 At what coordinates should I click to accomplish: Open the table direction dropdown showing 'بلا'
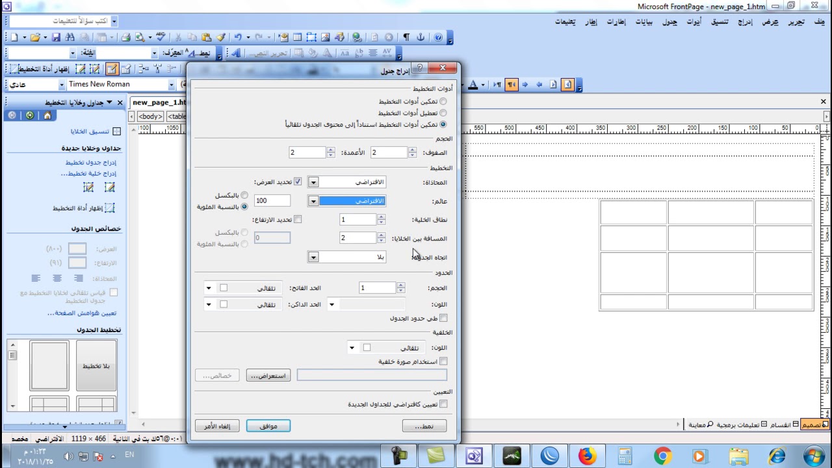[313, 257]
